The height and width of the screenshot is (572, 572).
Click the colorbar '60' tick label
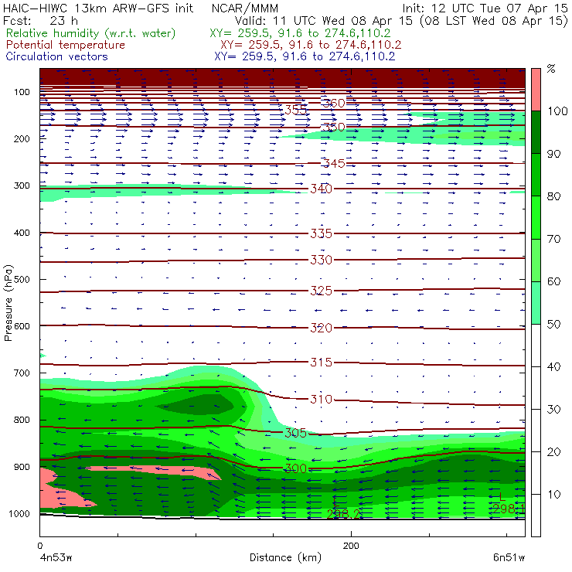[553, 281]
